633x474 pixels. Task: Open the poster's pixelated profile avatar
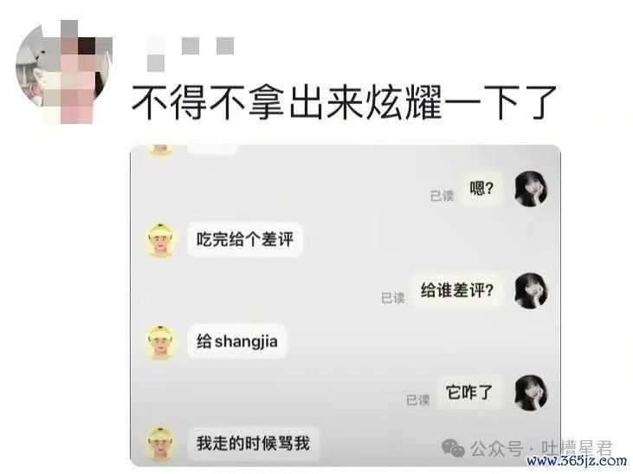[x=63, y=72]
